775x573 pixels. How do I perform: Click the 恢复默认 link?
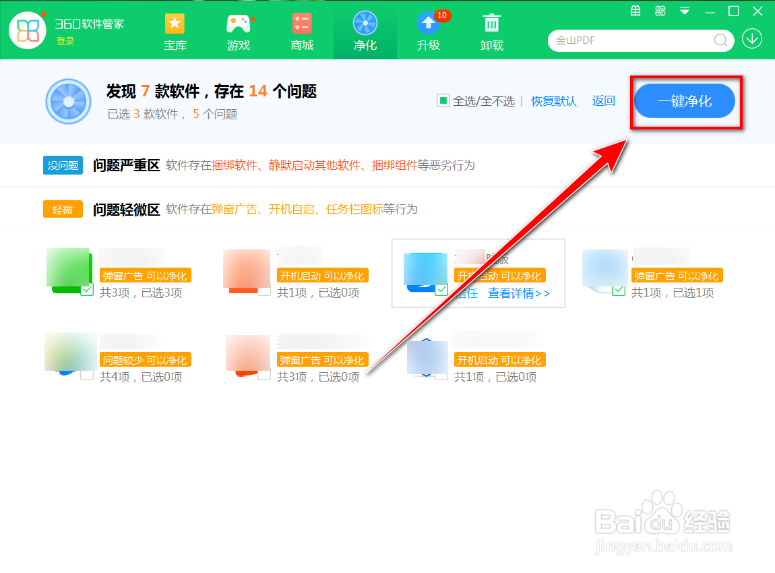(553, 101)
